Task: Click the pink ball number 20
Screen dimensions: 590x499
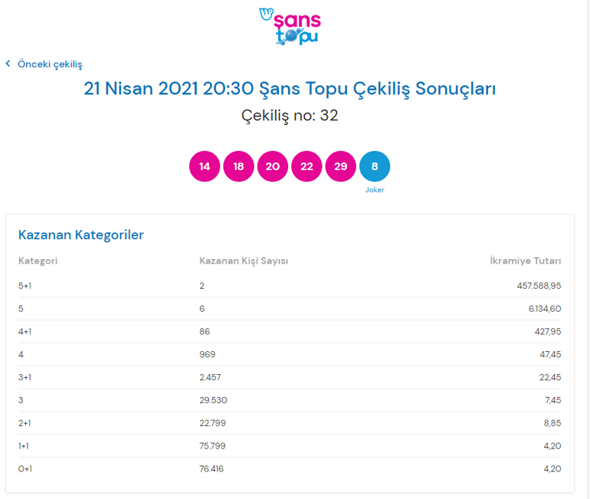Action: coord(273,166)
